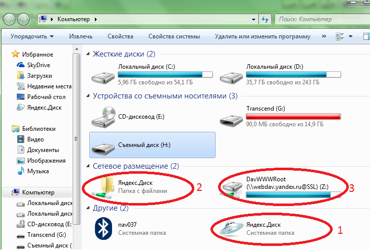This screenshot has height=252, width=370.
Task: Click the Forward navigation arrow button
Action: pos(24,19)
